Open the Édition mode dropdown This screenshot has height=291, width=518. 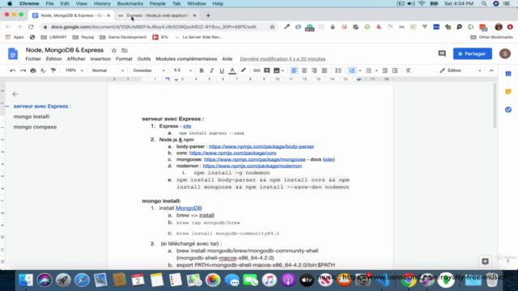point(460,70)
